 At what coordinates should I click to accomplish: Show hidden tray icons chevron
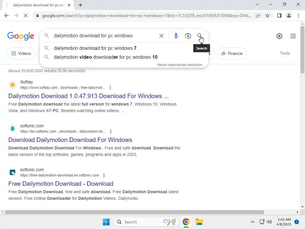[253, 222]
